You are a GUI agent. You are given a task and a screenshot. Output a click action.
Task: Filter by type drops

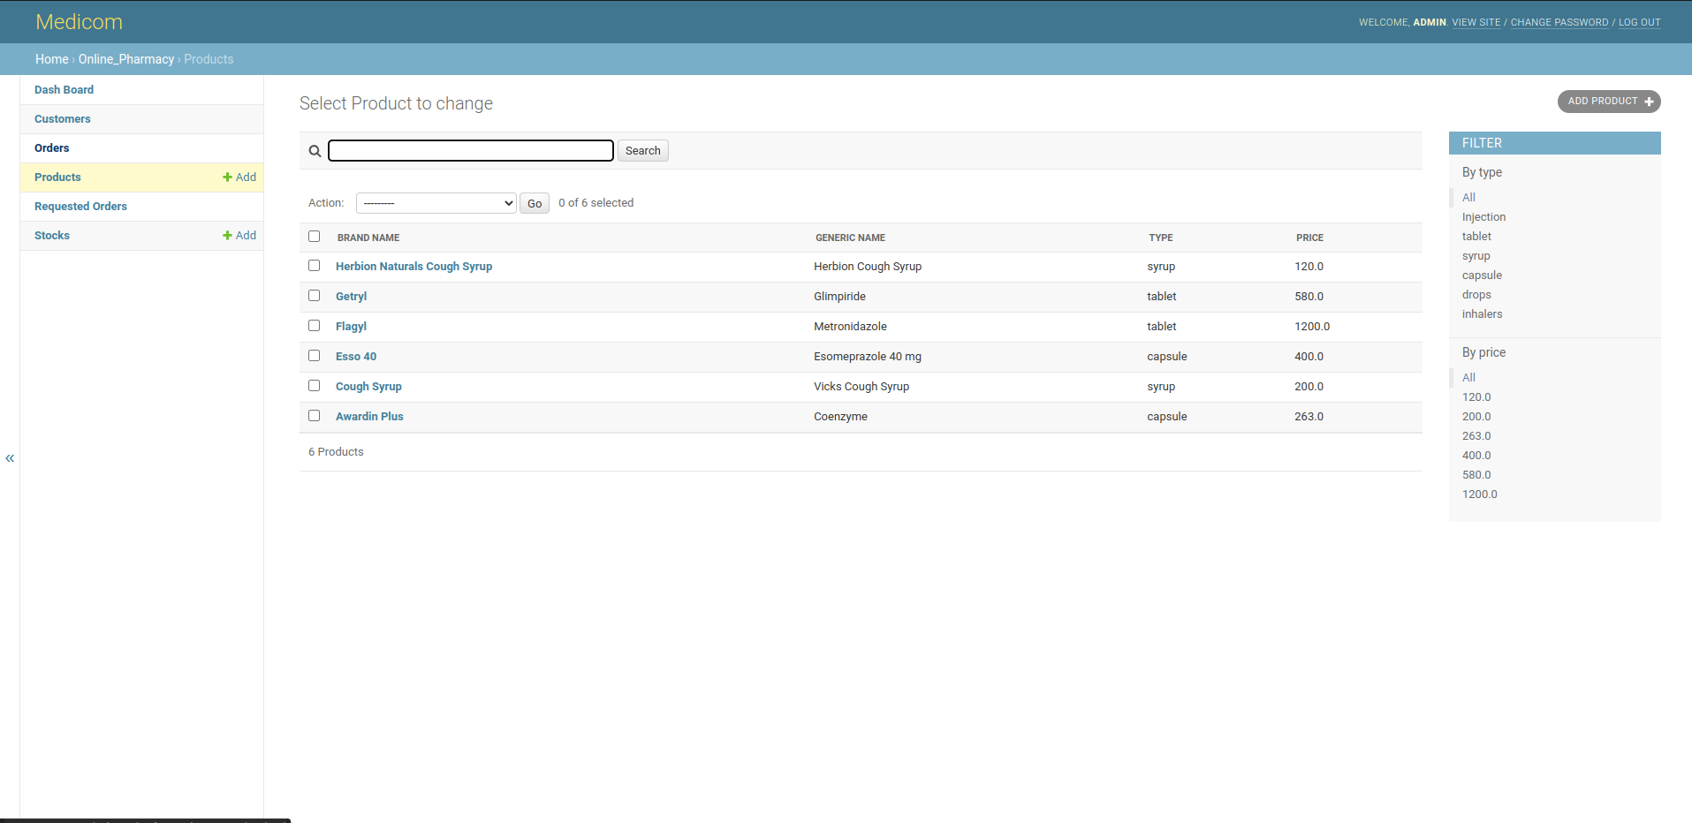(1476, 295)
